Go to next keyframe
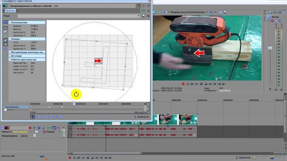Image resolution: width=287 pixels, height=161 pixels. click(x=48, y=117)
